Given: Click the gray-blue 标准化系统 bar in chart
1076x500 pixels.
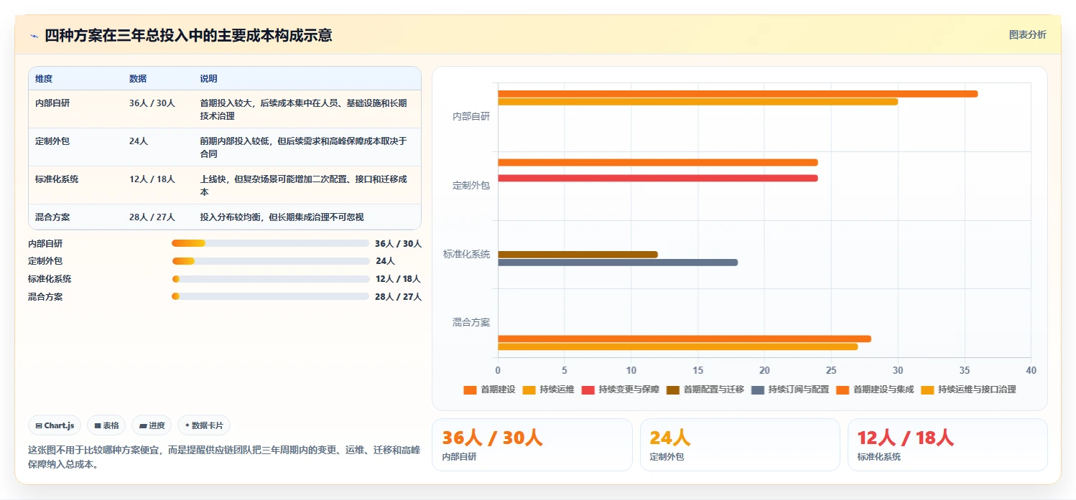Looking at the screenshot, I should point(618,263).
